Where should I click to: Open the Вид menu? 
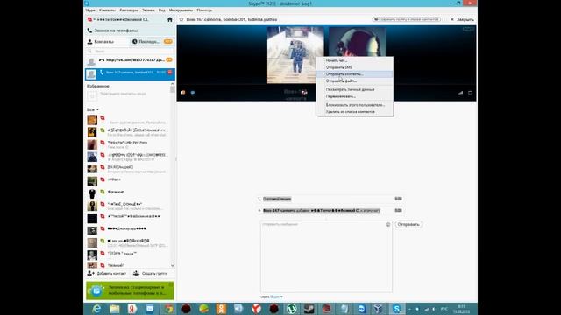click(x=161, y=10)
